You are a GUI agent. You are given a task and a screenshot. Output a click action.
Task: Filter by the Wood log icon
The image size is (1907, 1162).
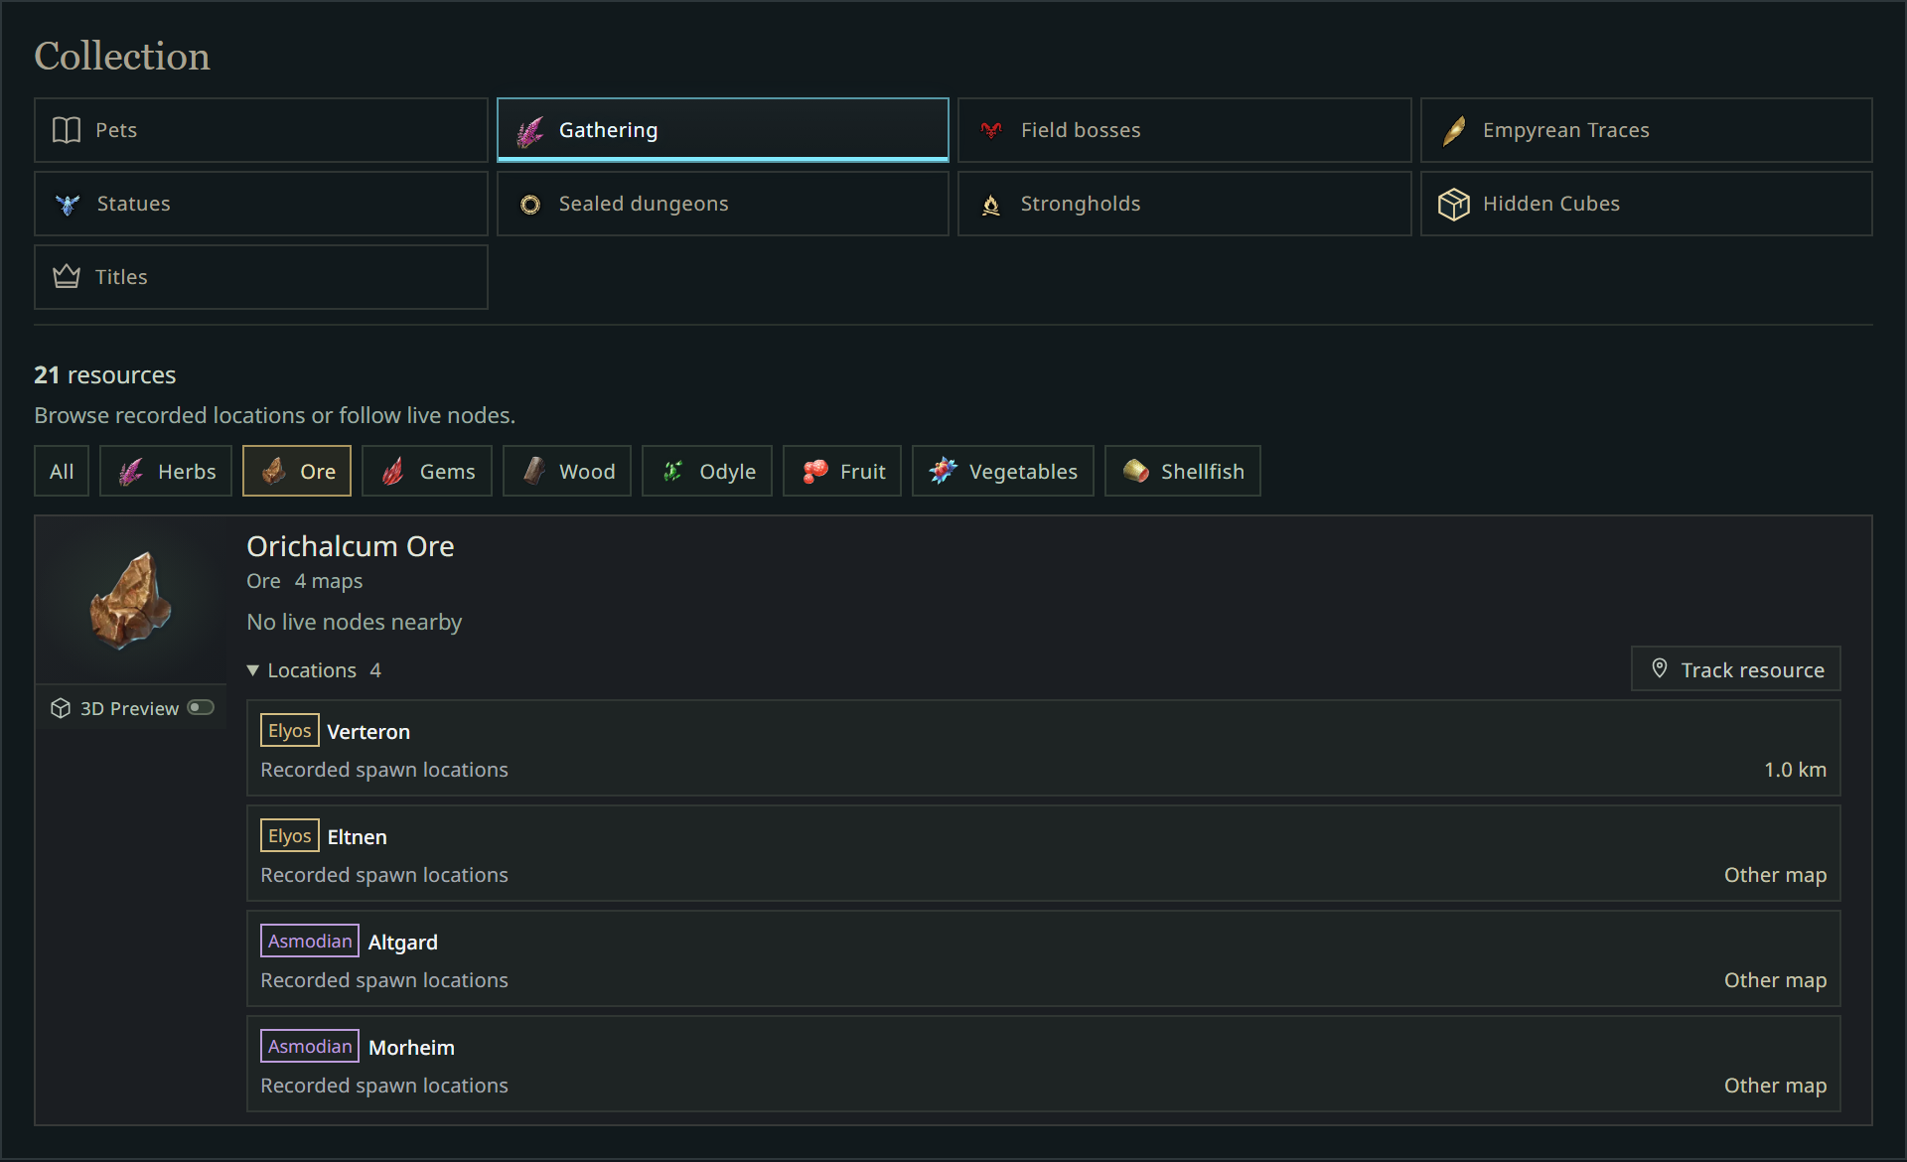click(534, 471)
